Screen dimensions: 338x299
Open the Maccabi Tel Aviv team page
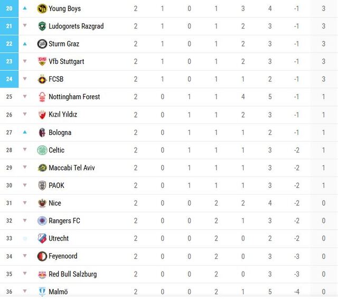[71, 168]
